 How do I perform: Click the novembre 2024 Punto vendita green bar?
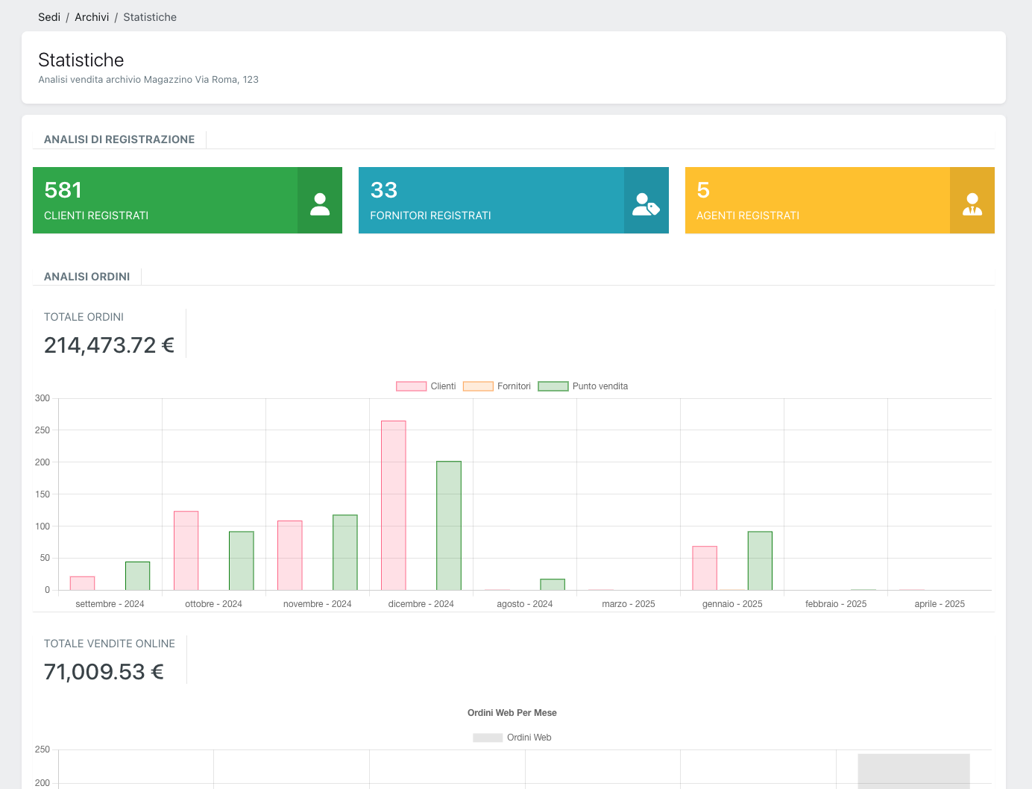345,553
